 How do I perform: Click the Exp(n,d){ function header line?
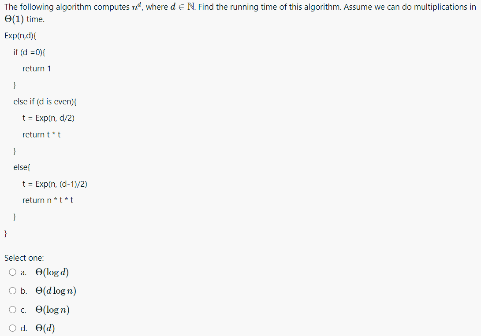coord(20,35)
